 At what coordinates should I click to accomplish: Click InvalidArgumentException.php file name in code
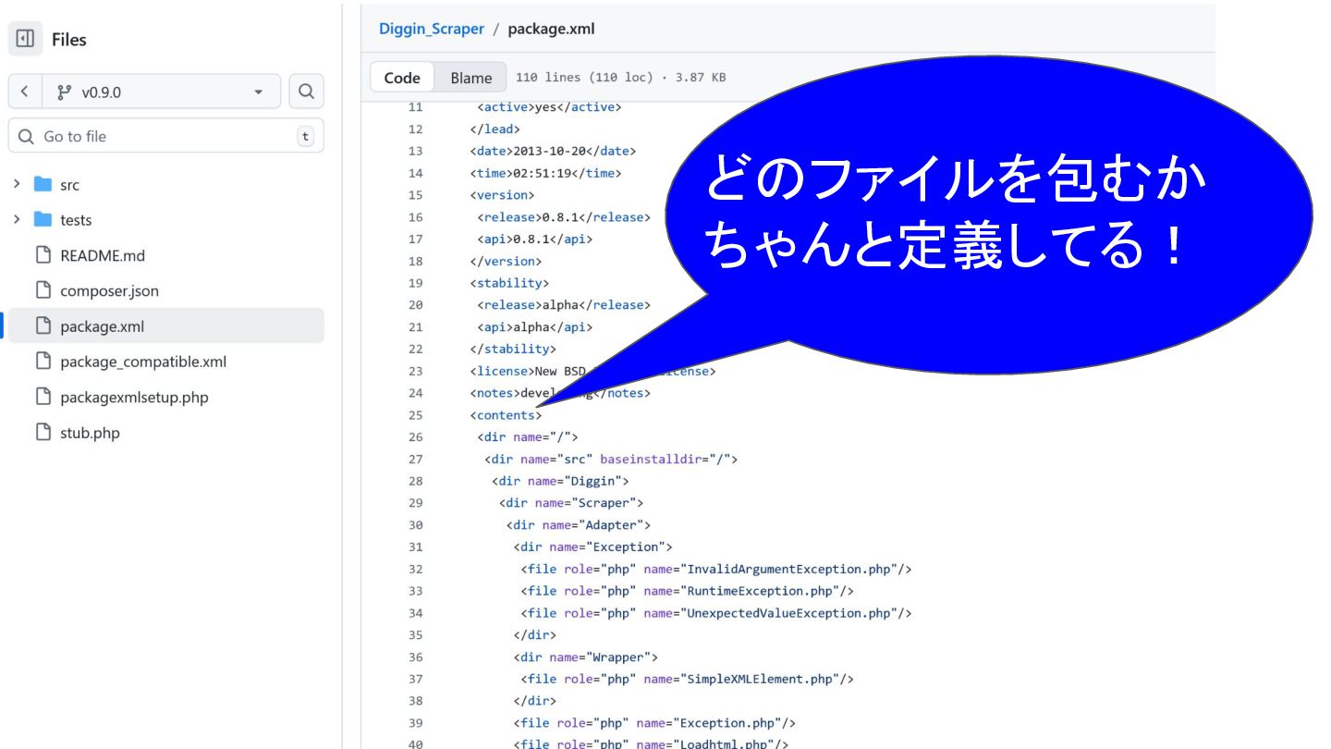[x=787, y=569]
